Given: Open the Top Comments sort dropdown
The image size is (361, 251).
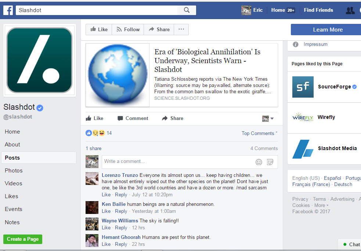Looking at the screenshot, I should [x=260, y=134].
